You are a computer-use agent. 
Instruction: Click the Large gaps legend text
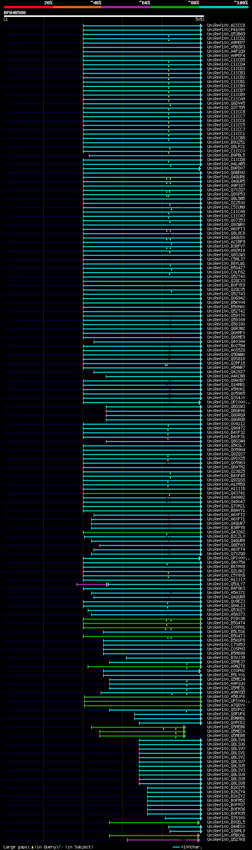(48, 846)
